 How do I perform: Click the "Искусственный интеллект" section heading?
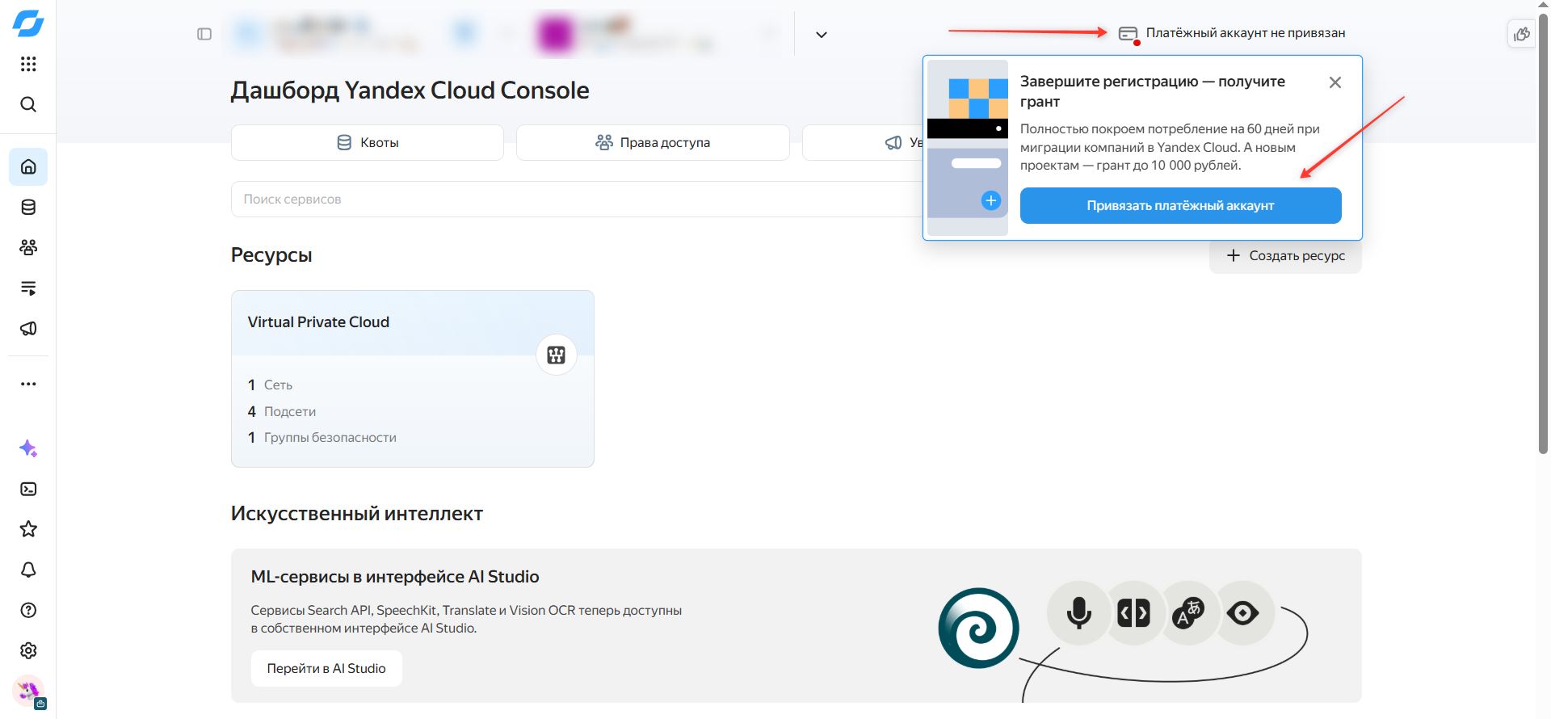point(357,514)
